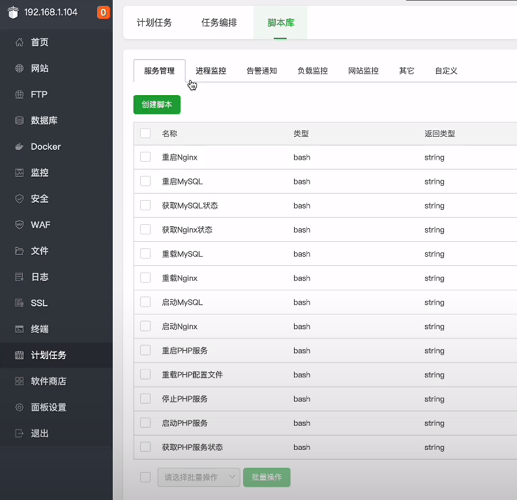
Task: Check the box for 获取PHP服务状态
Action: pos(145,447)
